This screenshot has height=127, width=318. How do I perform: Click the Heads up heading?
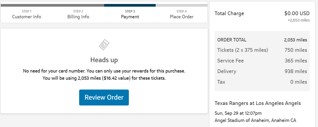[104, 60]
